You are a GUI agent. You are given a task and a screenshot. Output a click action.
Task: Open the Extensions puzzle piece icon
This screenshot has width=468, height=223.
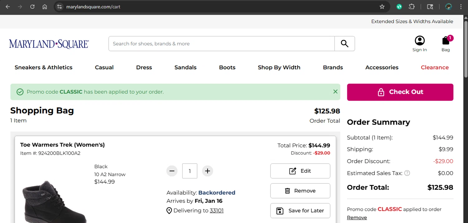coord(412,7)
